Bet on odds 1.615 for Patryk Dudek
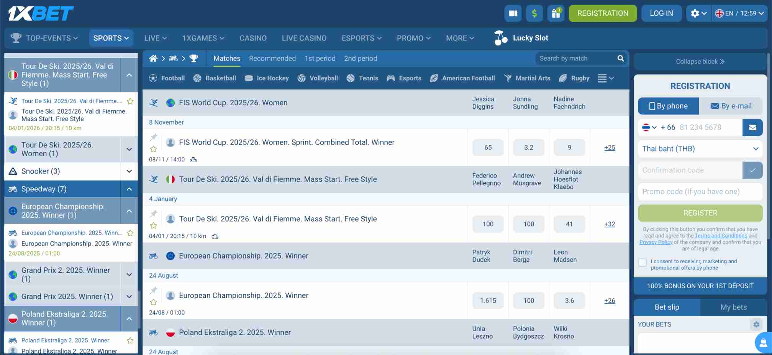Viewport: 772px width, 355px height. [488, 301]
